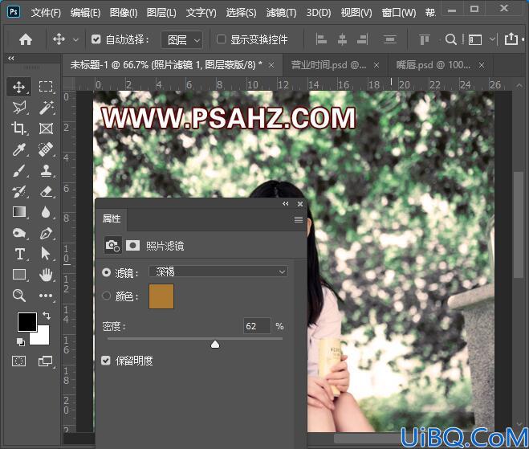Viewport: 529px width, 449px height.
Task: Reset default foreground and background colors
Action: click(21, 342)
